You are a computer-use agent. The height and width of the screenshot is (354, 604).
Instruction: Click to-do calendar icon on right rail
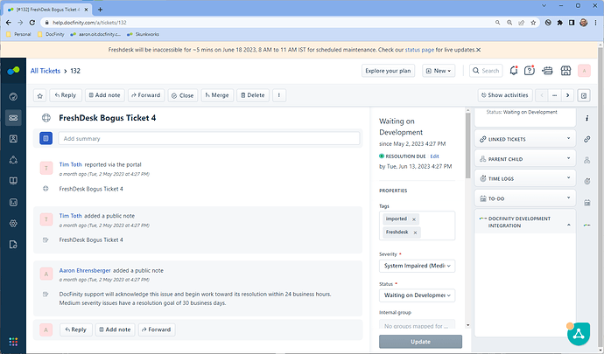pos(587,203)
